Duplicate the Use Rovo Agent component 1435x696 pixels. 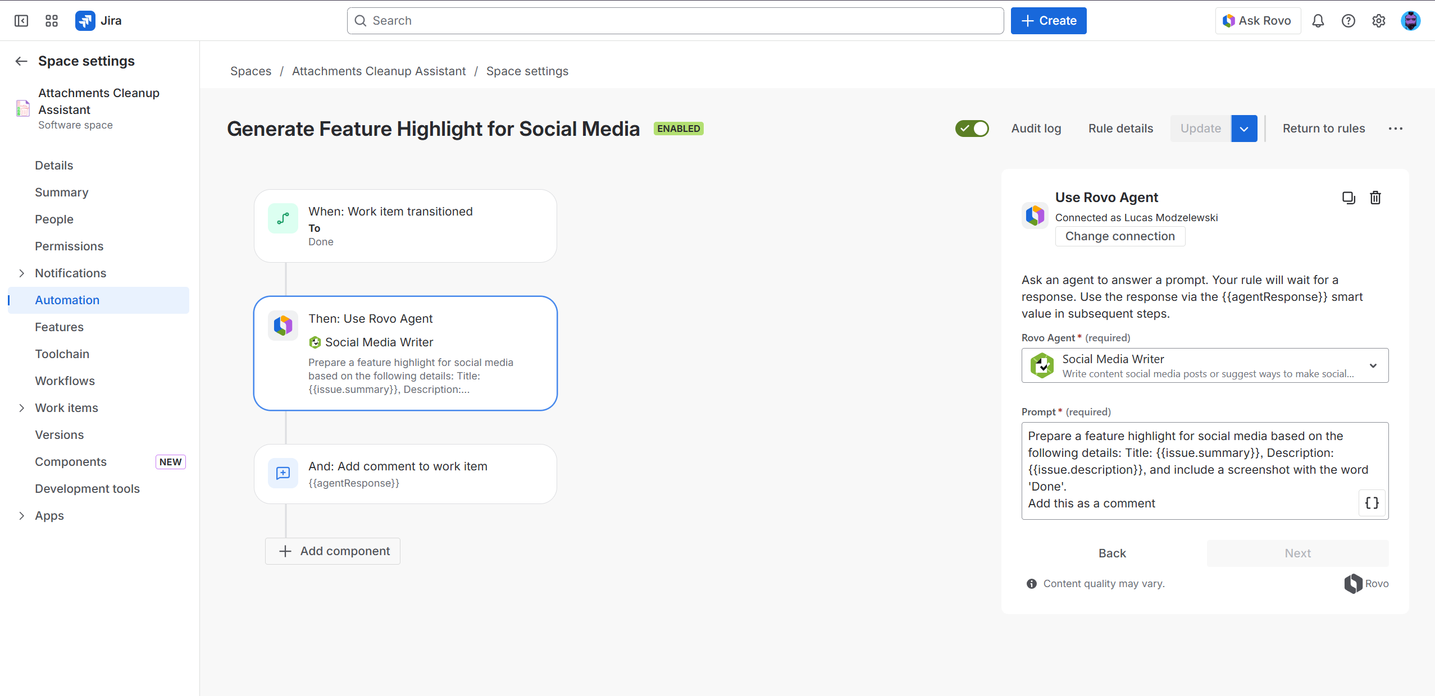pyautogui.click(x=1348, y=198)
